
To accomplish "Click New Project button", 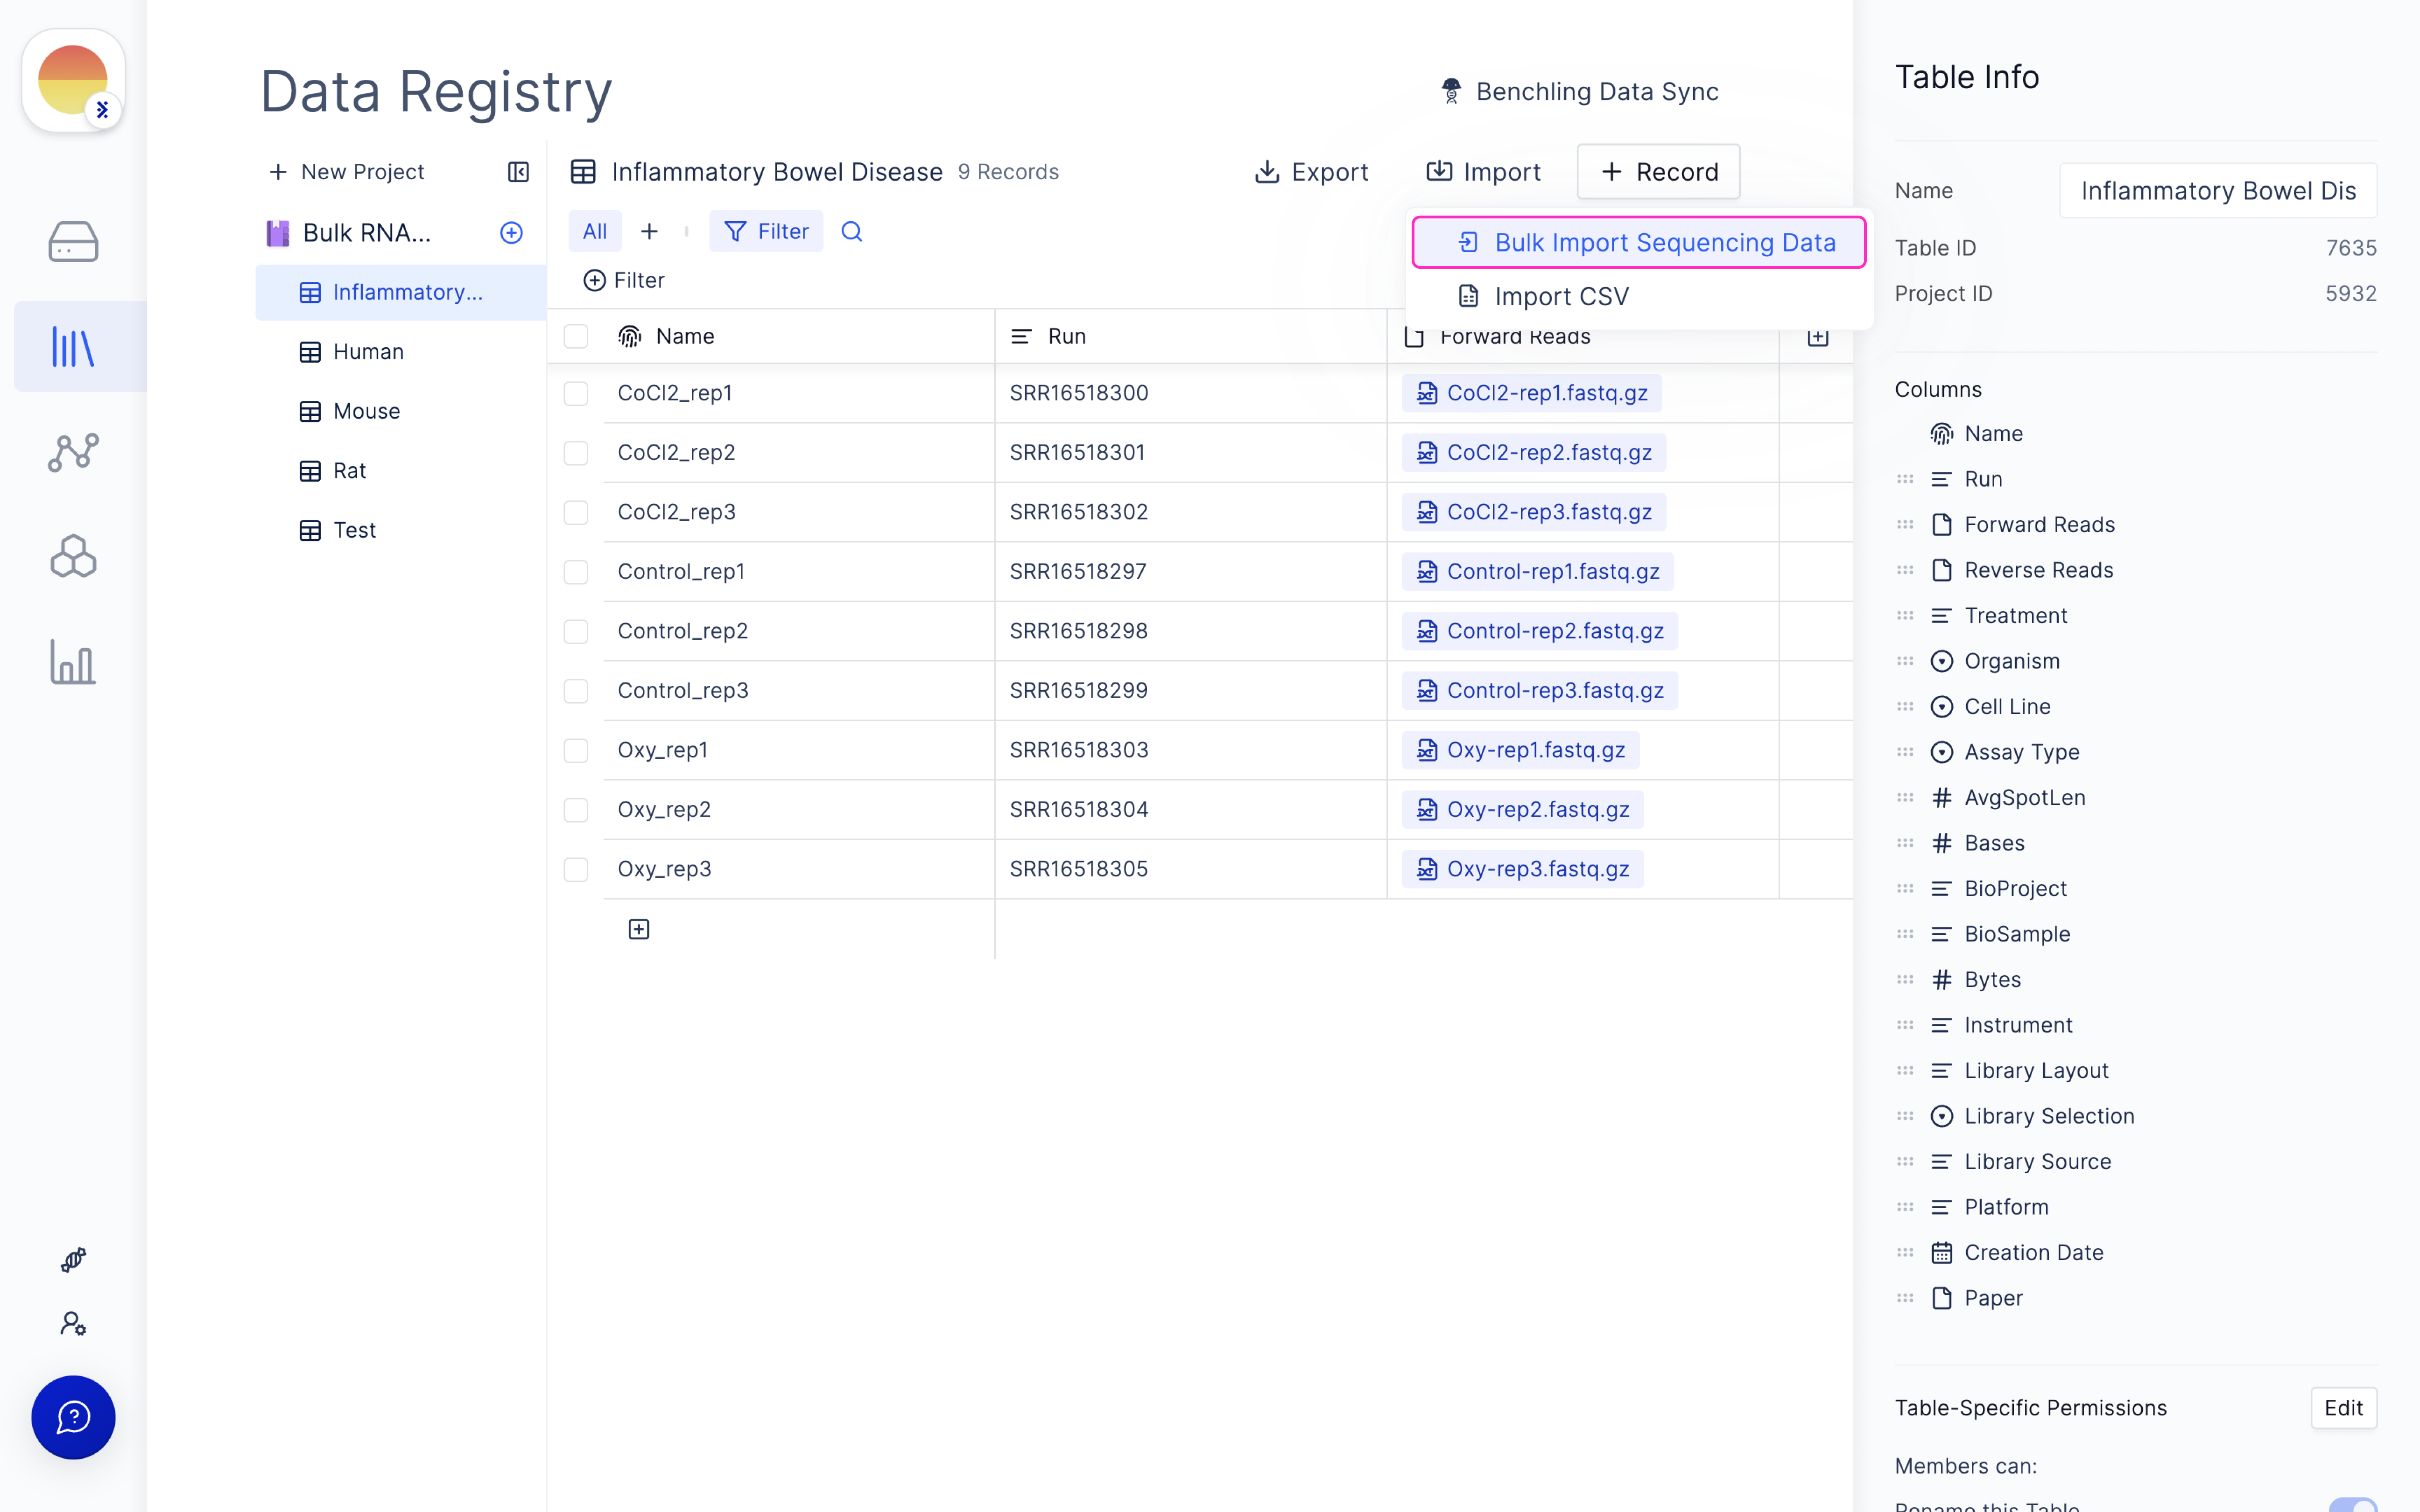I will tap(347, 172).
